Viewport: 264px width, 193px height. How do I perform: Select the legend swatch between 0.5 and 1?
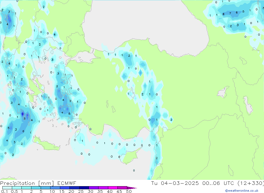[17, 188]
